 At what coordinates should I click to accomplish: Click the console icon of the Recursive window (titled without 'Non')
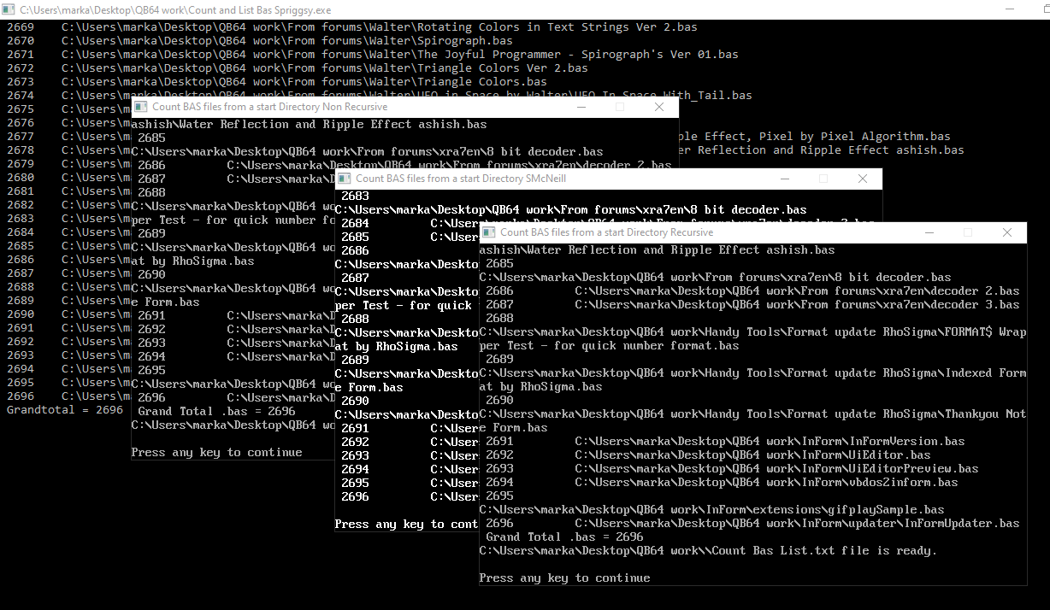coord(489,232)
